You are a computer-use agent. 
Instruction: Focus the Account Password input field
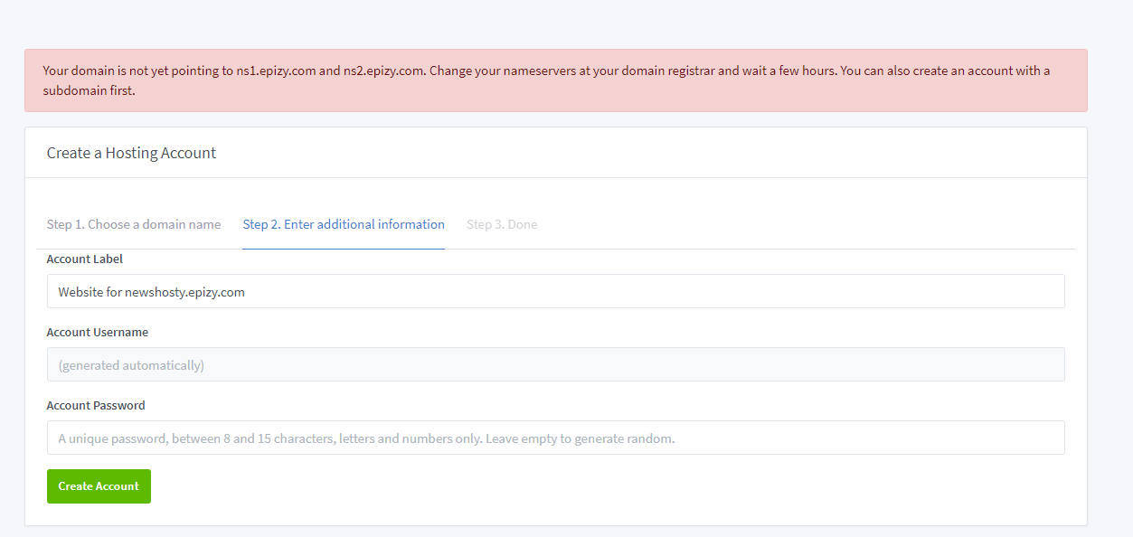point(555,438)
